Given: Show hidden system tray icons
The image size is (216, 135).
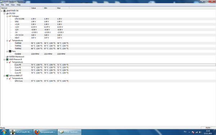Looking at the screenshot, I should pyautogui.click(x=189, y=132).
